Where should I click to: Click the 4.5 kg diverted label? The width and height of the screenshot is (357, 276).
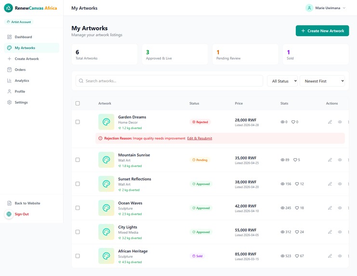(130, 262)
